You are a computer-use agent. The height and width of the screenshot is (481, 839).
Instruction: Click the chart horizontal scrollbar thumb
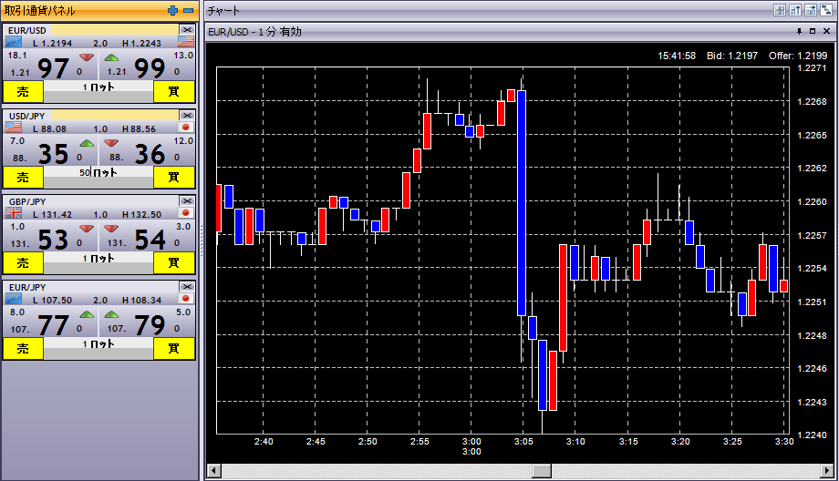542,470
